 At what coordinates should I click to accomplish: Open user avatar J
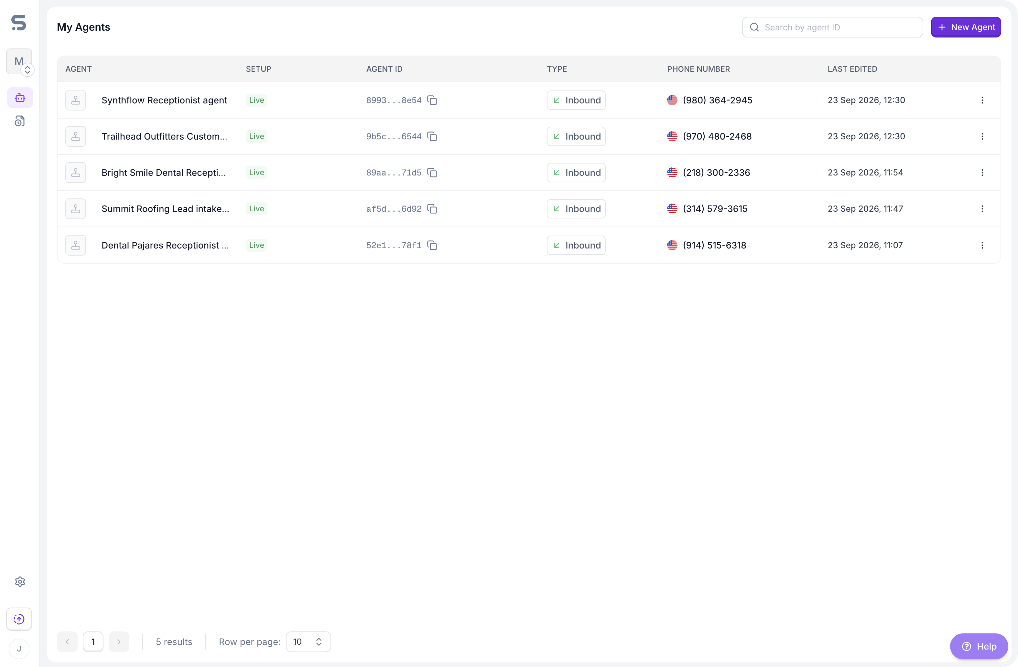coord(19,649)
